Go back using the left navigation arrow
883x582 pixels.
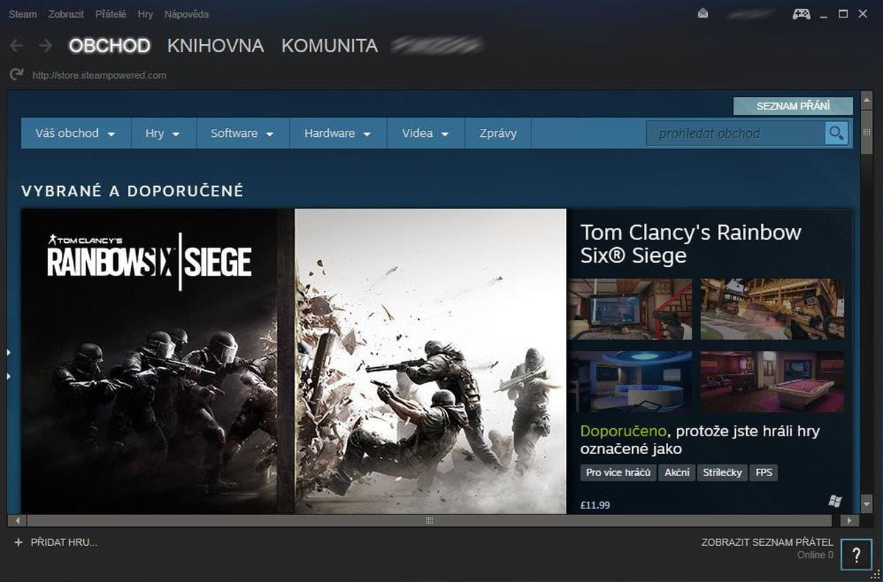16,46
